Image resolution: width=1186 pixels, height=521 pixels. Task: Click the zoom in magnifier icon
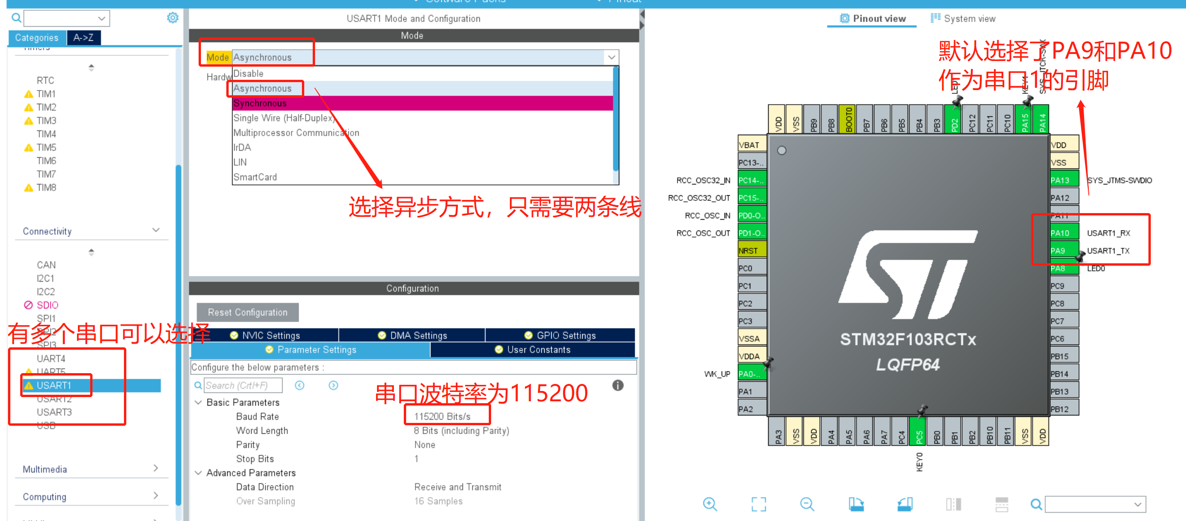pyautogui.click(x=709, y=504)
